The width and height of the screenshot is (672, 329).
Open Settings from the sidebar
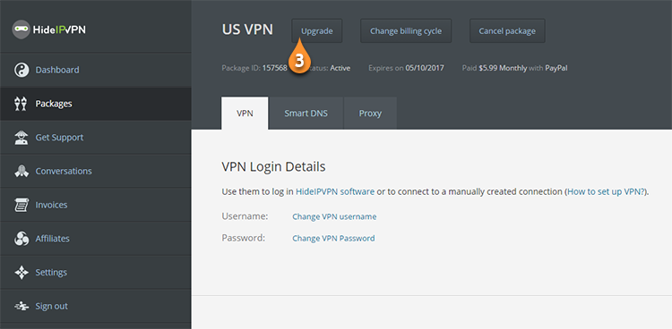96,273
